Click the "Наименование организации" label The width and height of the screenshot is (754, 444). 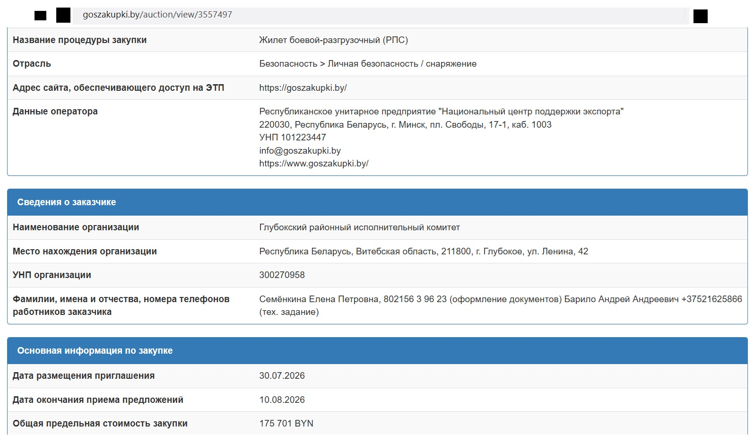tap(76, 227)
